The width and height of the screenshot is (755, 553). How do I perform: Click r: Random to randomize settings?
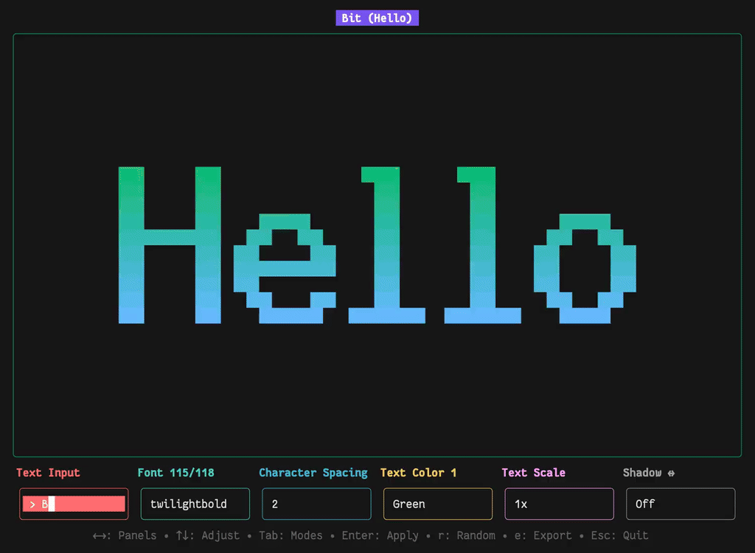(465, 535)
